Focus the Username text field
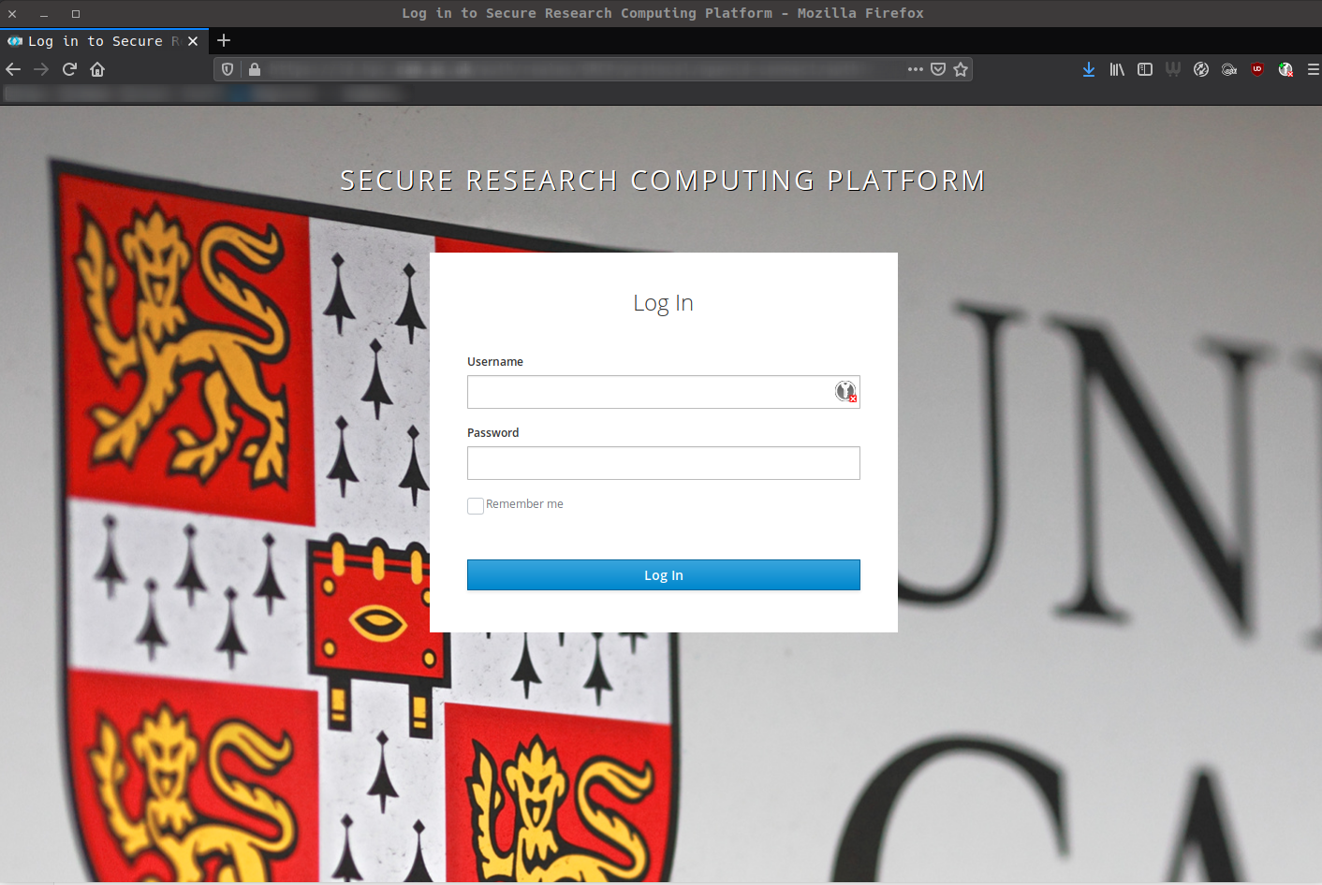Image resolution: width=1322 pixels, height=885 pixels. (x=646, y=392)
